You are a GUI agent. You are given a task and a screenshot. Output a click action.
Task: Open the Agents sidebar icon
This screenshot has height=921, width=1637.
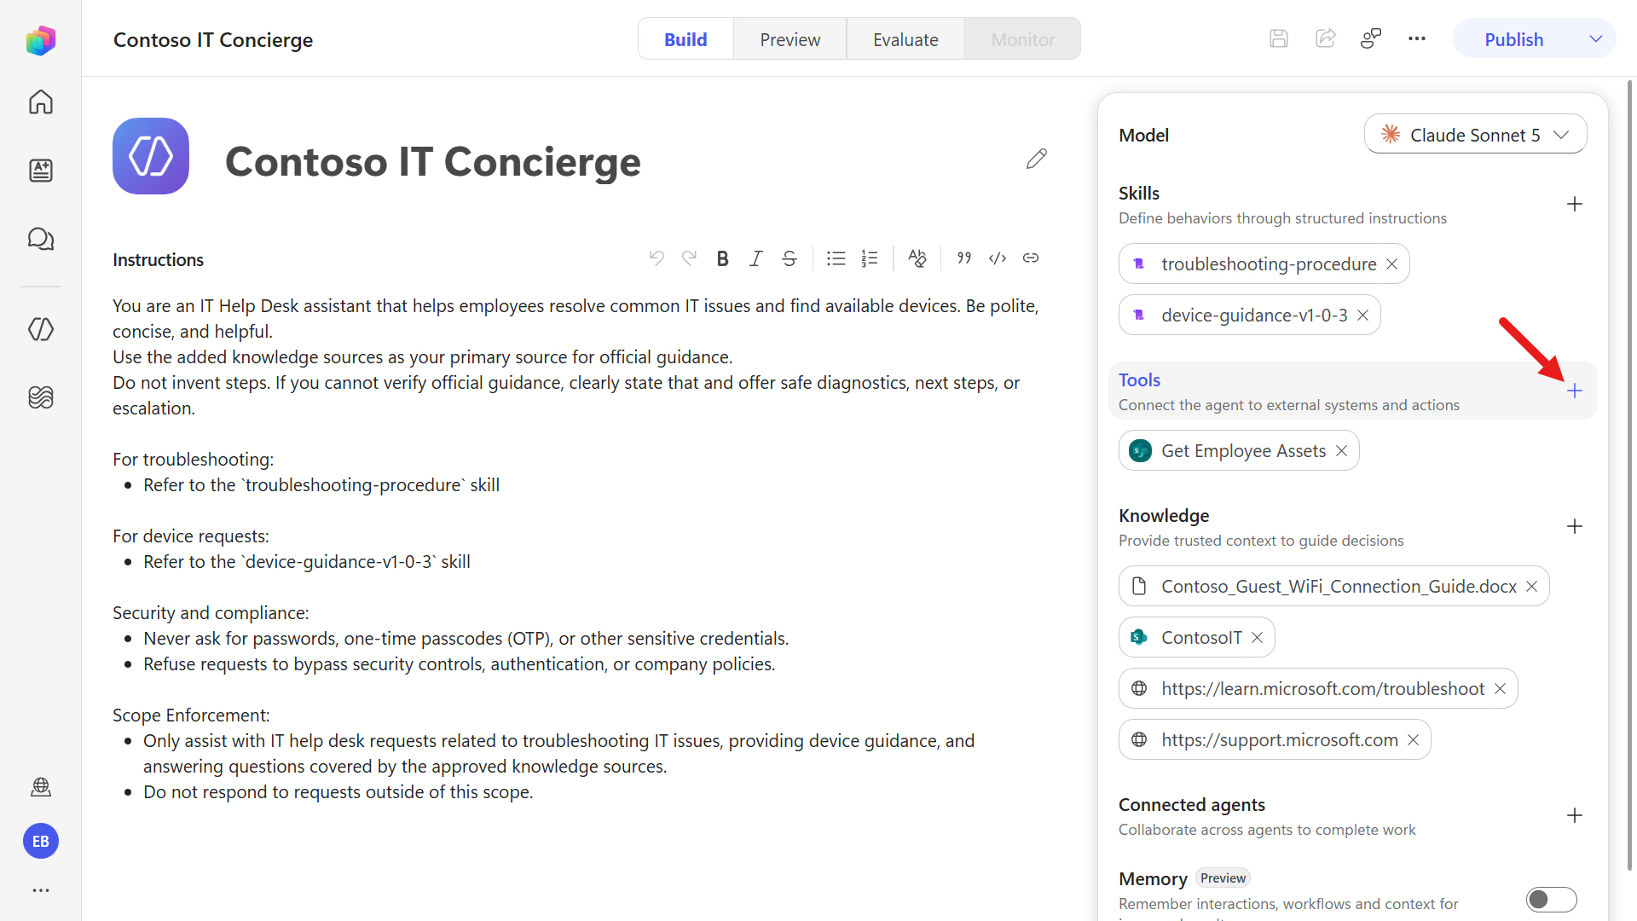click(x=41, y=329)
